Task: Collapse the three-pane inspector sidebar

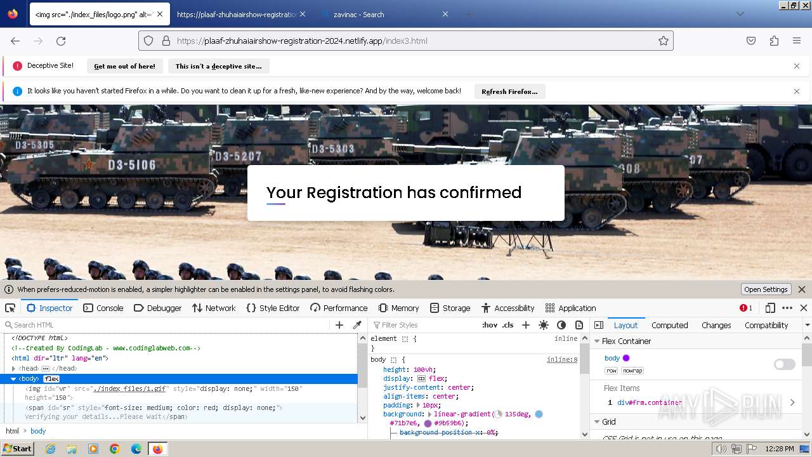Action: (x=599, y=325)
